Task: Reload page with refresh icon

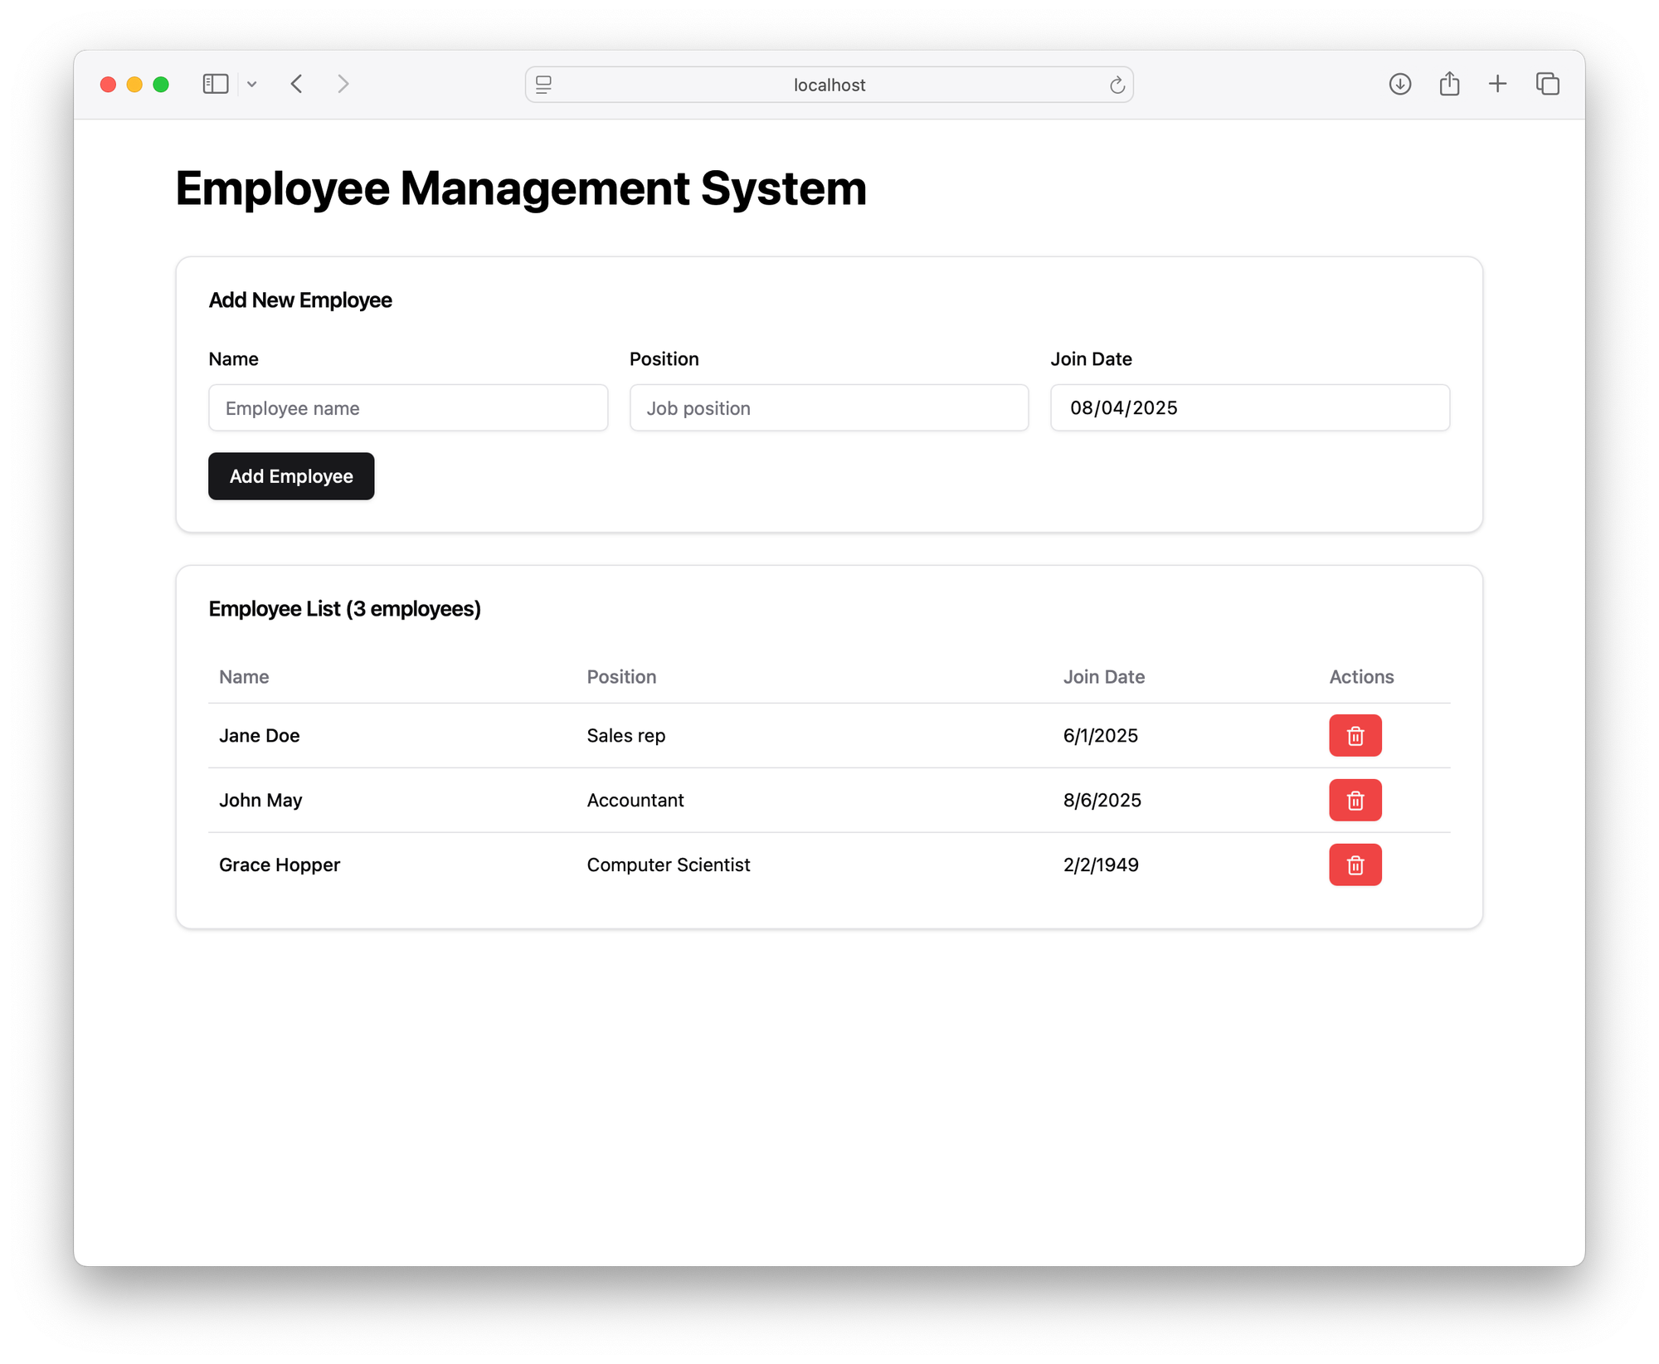Action: 1117,85
